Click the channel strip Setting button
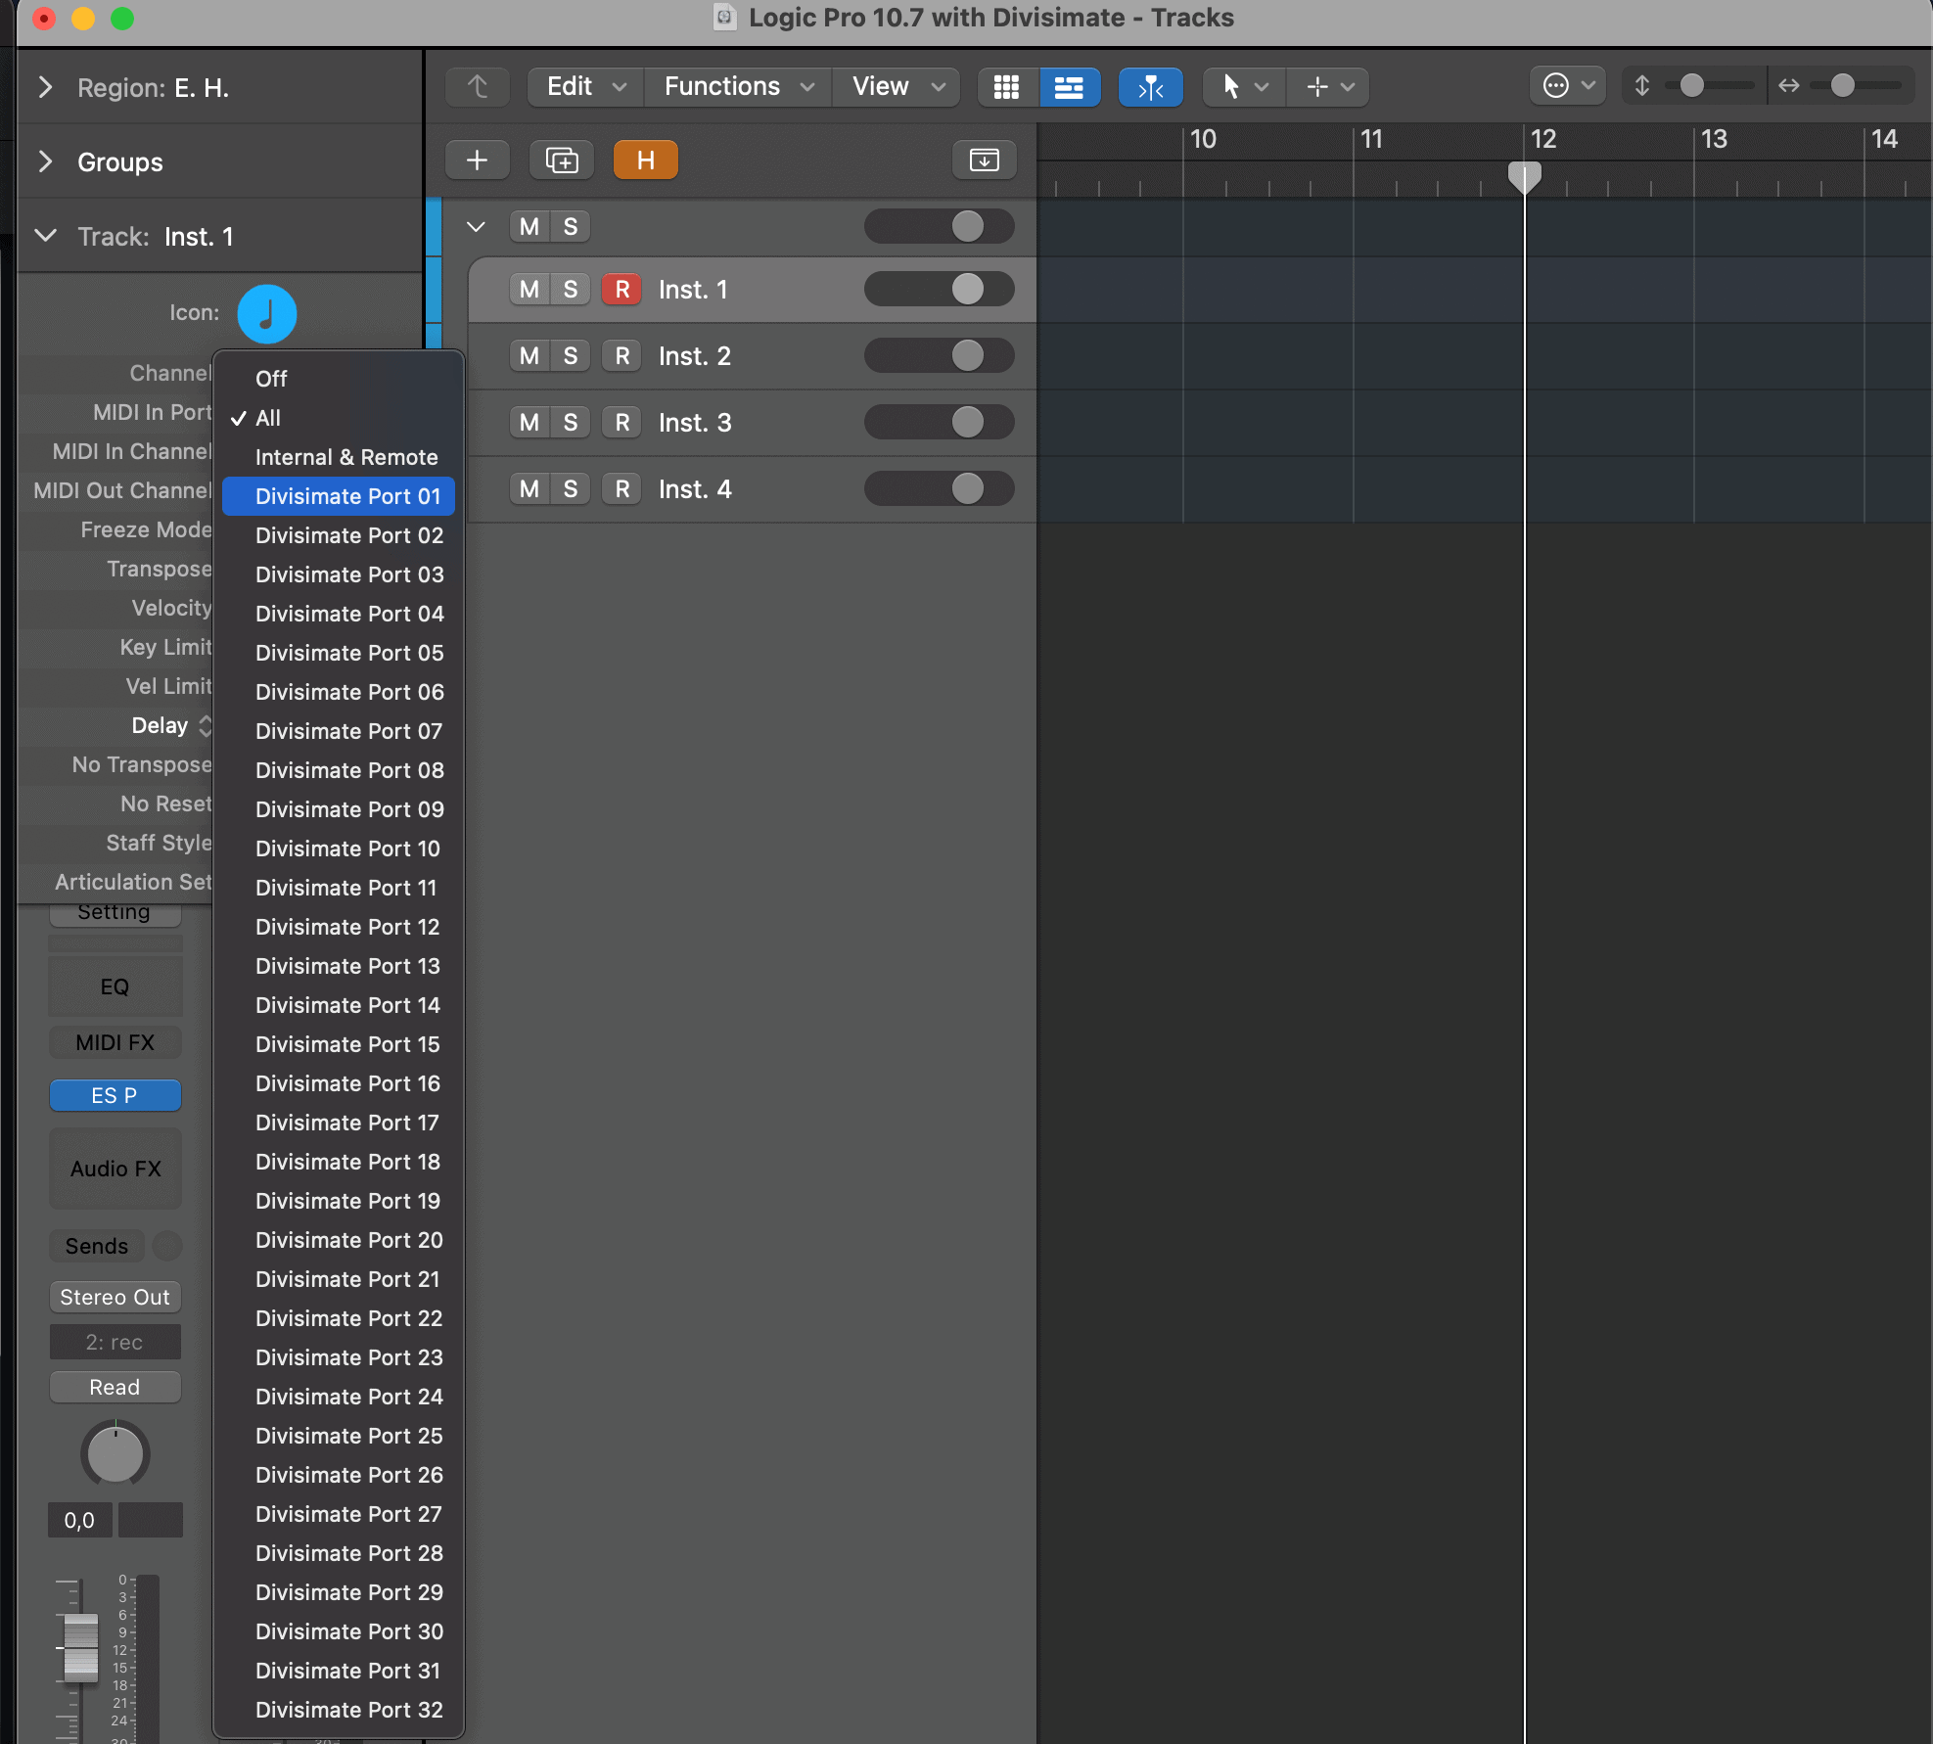 point(115,914)
